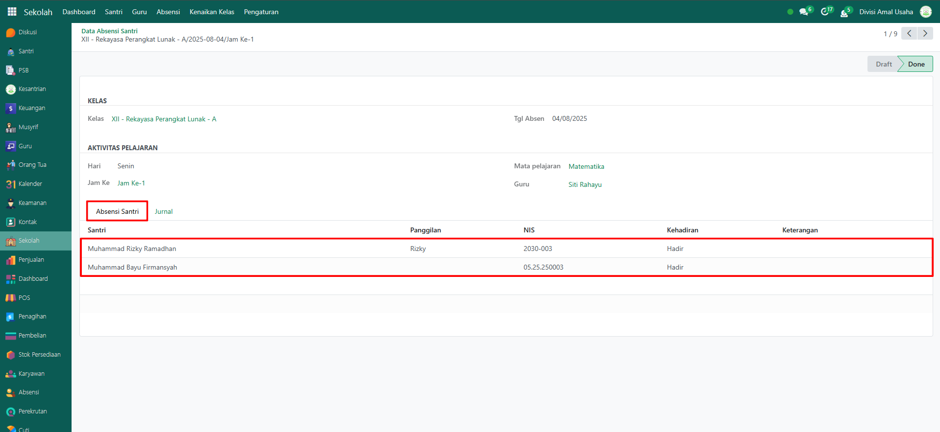
Task: Go to the previous record arrow
Action: pyautogui.click(x=909, y=33)
